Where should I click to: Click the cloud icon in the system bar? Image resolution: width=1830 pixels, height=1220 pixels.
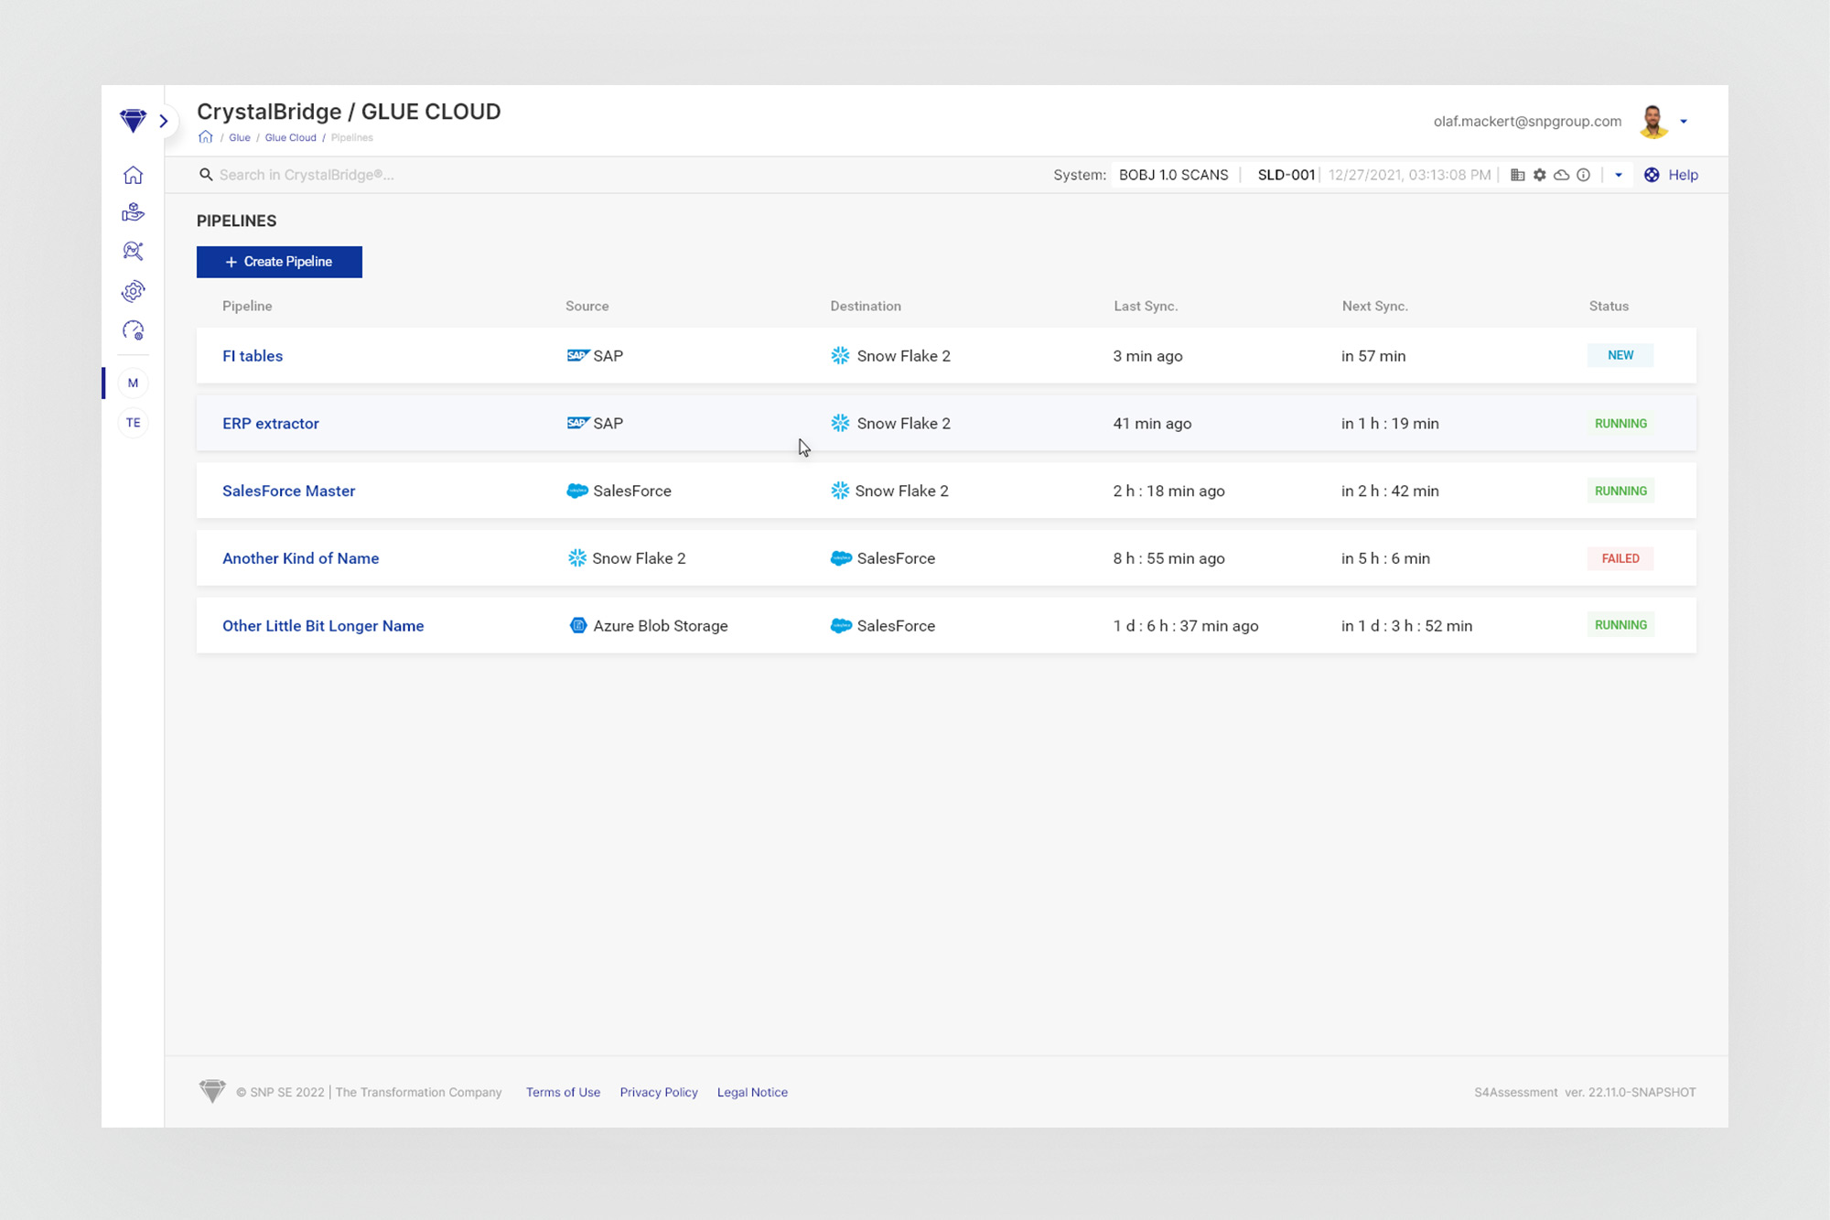tap(1562, 175)
